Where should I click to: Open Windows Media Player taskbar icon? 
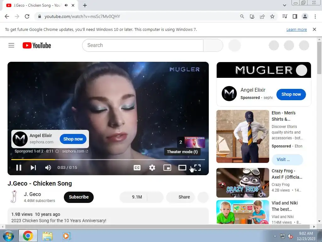click(x=66, y=236)
